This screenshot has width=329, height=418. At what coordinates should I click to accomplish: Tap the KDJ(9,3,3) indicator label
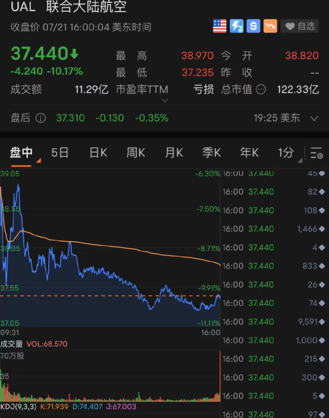tap(18, 407)
